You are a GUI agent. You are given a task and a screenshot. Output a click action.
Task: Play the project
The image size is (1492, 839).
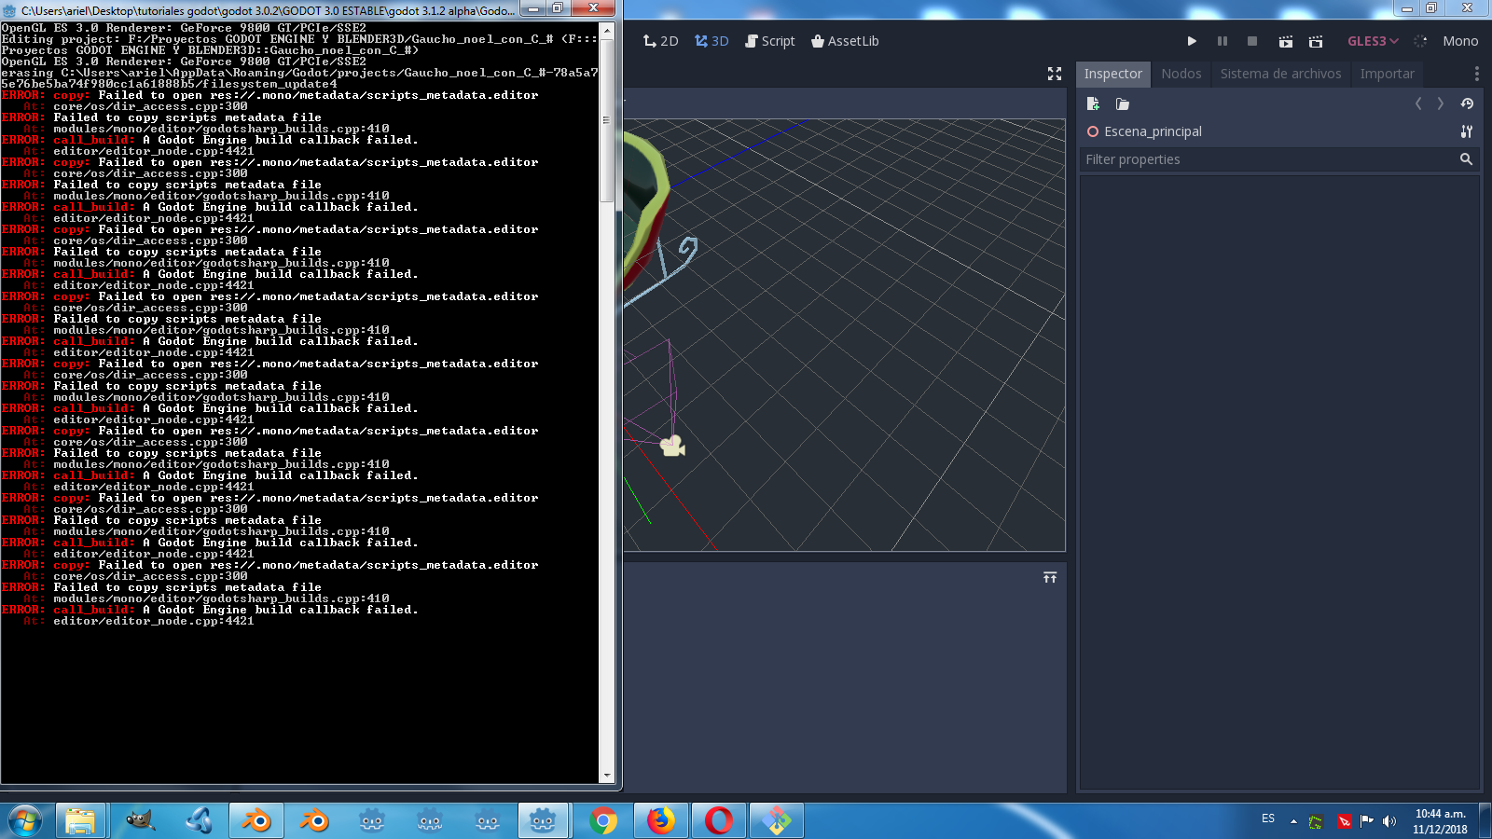(1192, 41)
